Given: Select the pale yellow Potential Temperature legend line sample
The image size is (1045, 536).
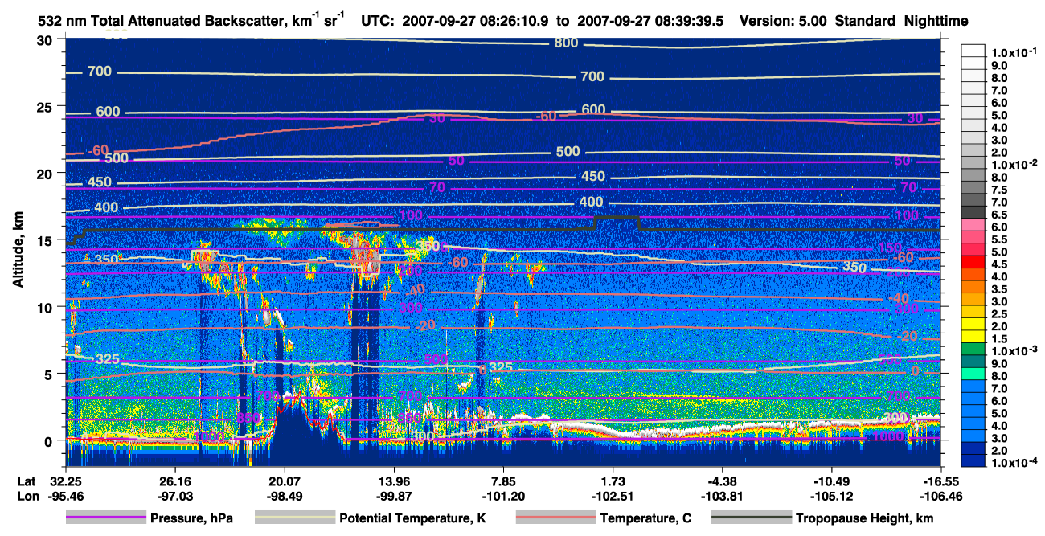Looking at the screenshot, I should click(x=294, y=518).
